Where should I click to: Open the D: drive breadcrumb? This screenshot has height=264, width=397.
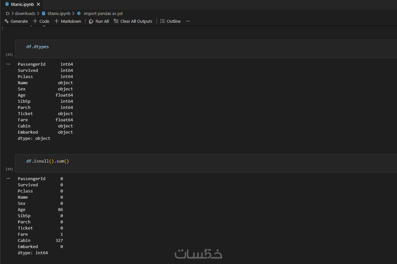[x=7, y=13]
